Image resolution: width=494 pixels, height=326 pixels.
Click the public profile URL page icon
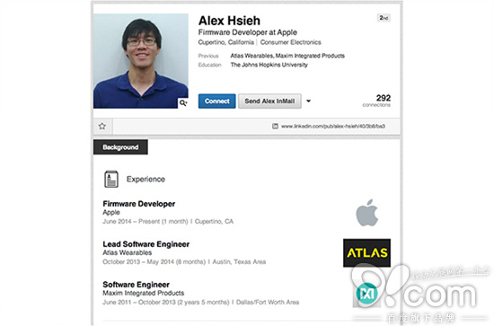(x=275, y=126)
